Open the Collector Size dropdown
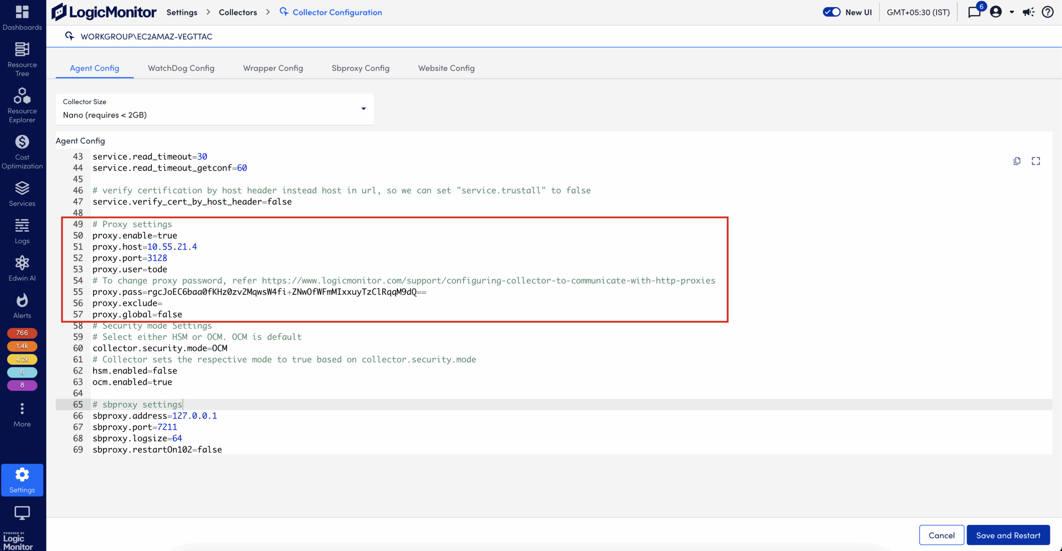1062x551 pixels. click(x=214, y=109)
